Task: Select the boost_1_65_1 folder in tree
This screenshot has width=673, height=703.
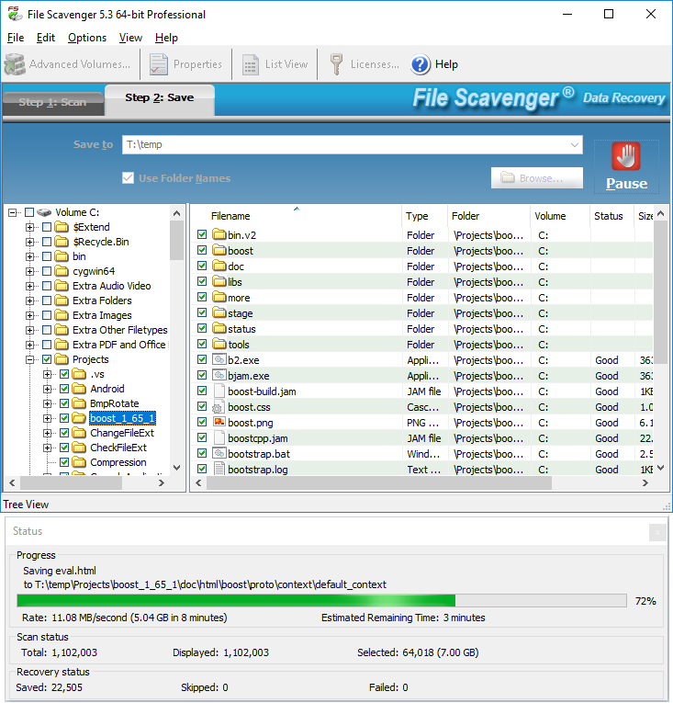Action: [122, 418]
